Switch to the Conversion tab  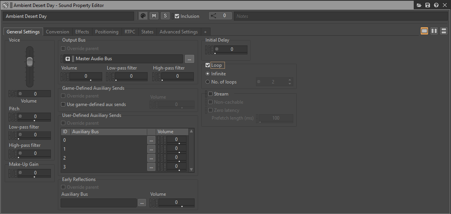pyautogui.click(x=57, y=31)
